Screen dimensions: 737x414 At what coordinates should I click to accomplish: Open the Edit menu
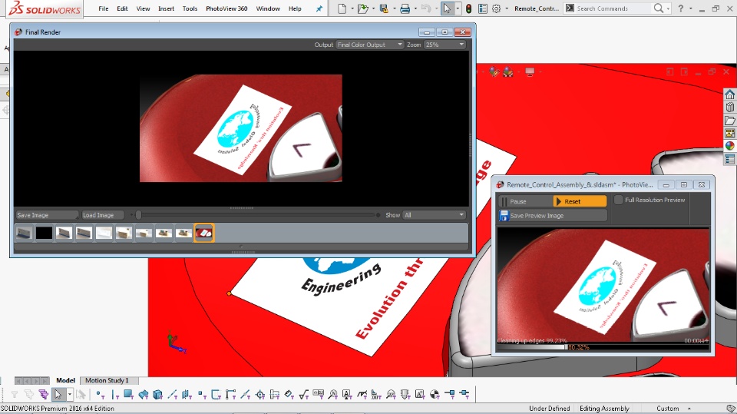[x=122, y=8]
